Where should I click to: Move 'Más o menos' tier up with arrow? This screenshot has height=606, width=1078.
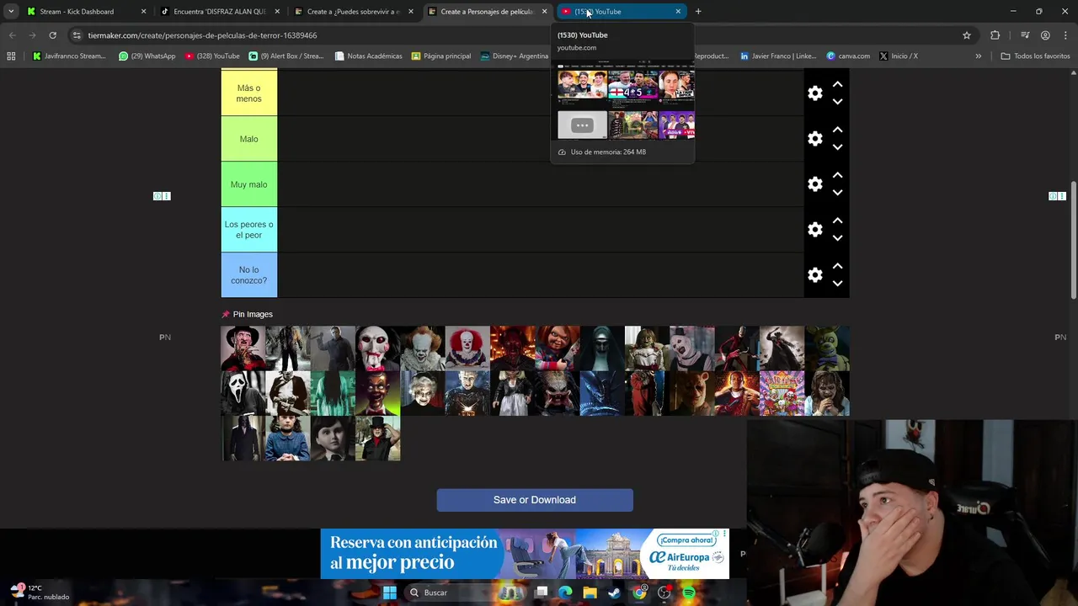(837, 85)
